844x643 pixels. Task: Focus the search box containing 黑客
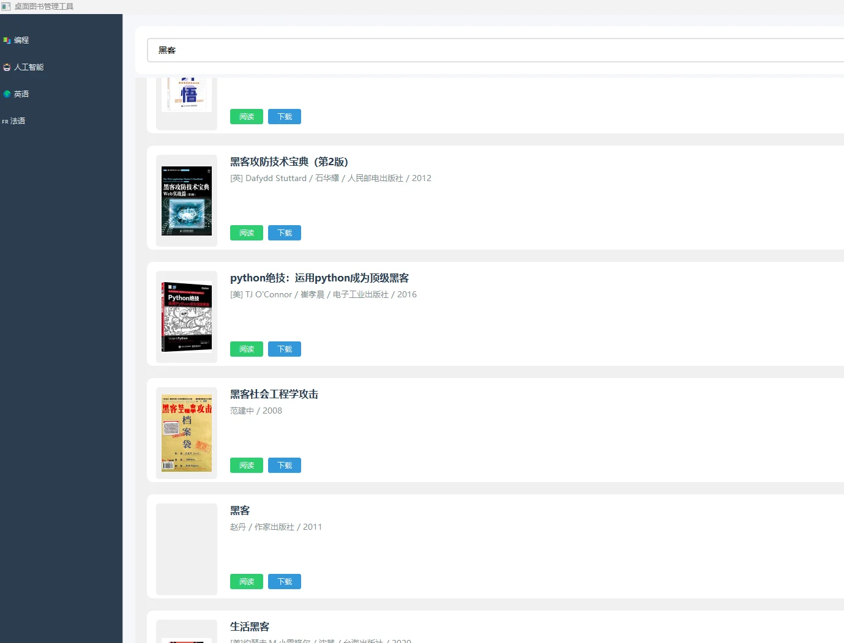(495, 50)
